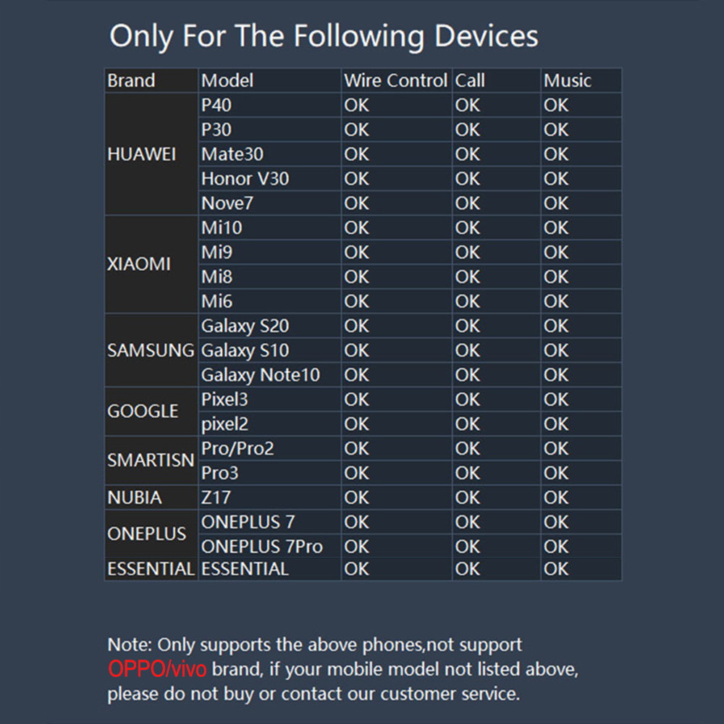724x724 pixels.
Task: Select the XIAOMI brand cell
Action: 151,264
